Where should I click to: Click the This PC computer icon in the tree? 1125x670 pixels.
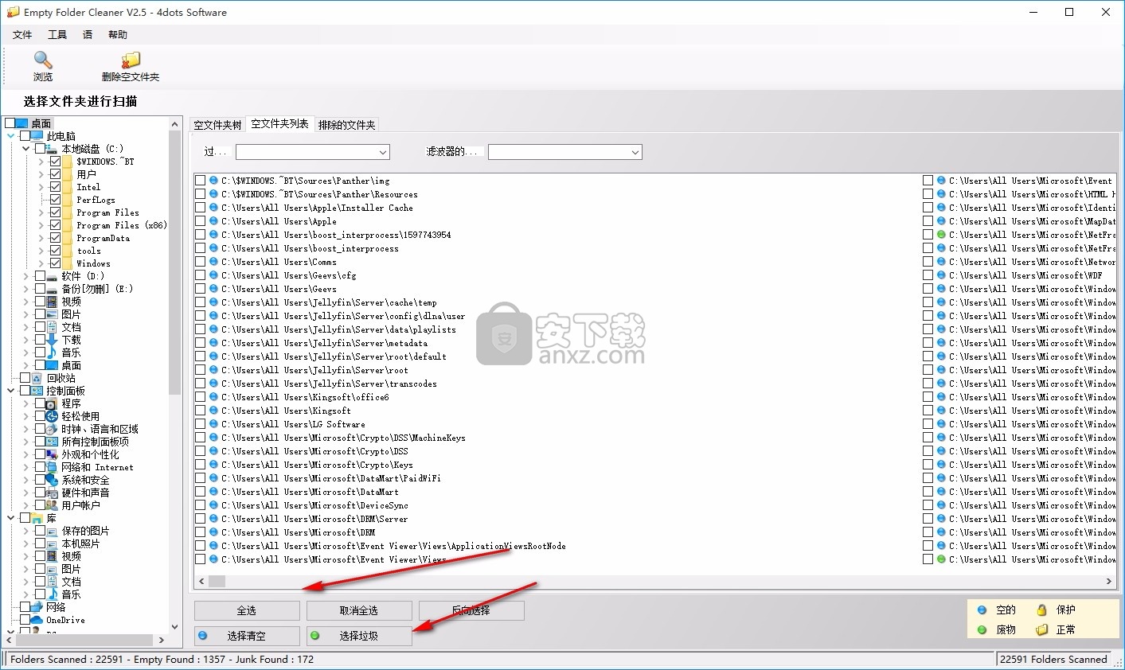pos(37,136)
